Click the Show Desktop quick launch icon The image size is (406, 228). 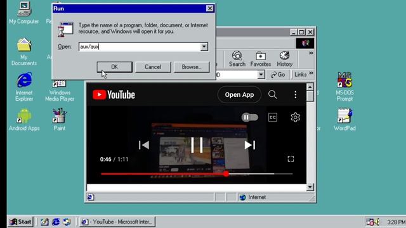[x=44, y=222]
